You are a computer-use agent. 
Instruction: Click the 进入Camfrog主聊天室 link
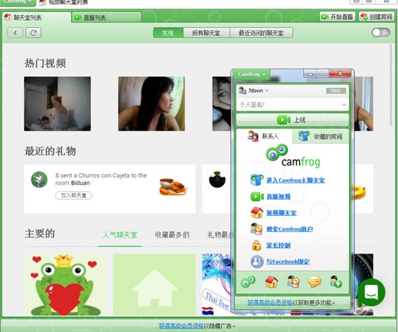point(296,180)
